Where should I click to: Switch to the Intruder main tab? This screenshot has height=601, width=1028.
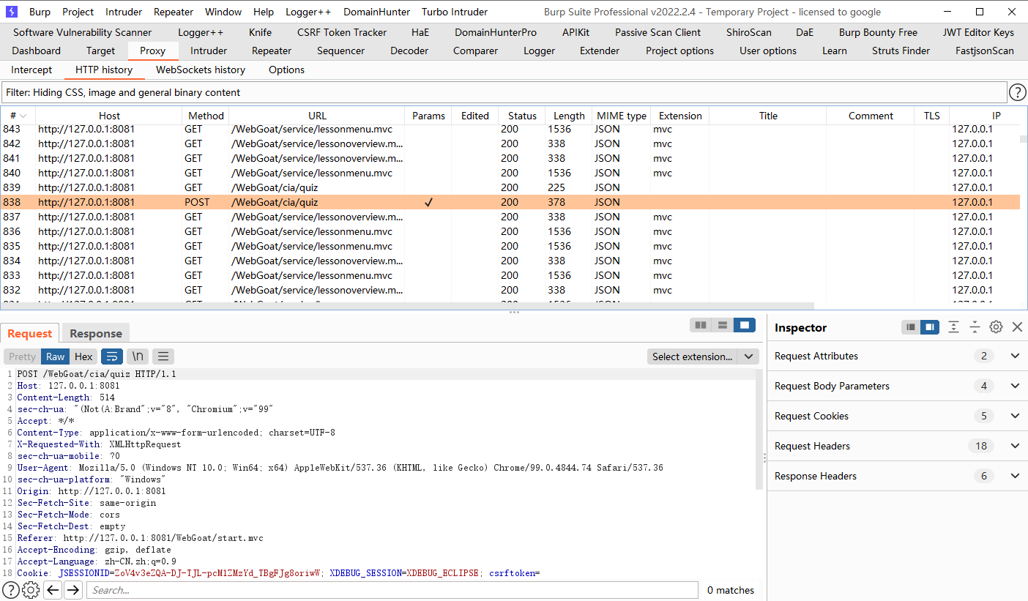pos(209,51)
